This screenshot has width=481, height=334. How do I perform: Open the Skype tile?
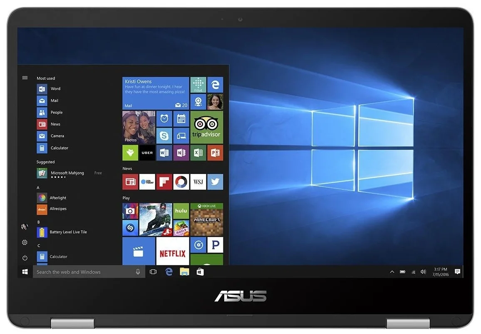pyautogui.click(x=164, y=136)
